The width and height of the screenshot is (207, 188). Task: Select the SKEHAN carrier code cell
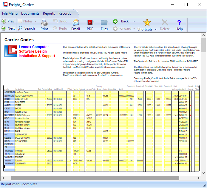[9, 141]
